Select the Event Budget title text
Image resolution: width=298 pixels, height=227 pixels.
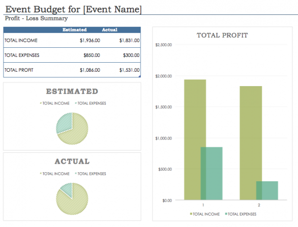pyautogui.click(x=74, y=9)
